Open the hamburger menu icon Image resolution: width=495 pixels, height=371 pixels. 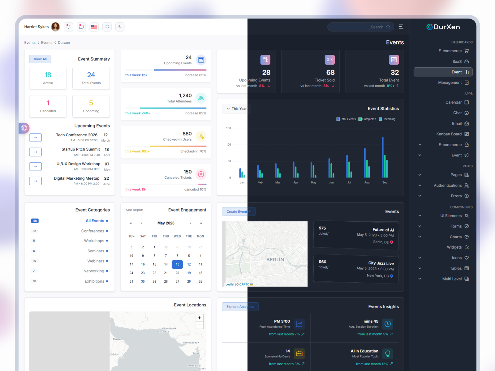[401, 27]
